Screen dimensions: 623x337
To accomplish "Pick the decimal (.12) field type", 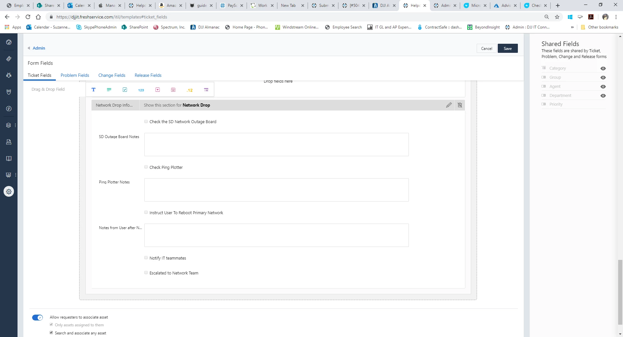I will pos(190,90).
